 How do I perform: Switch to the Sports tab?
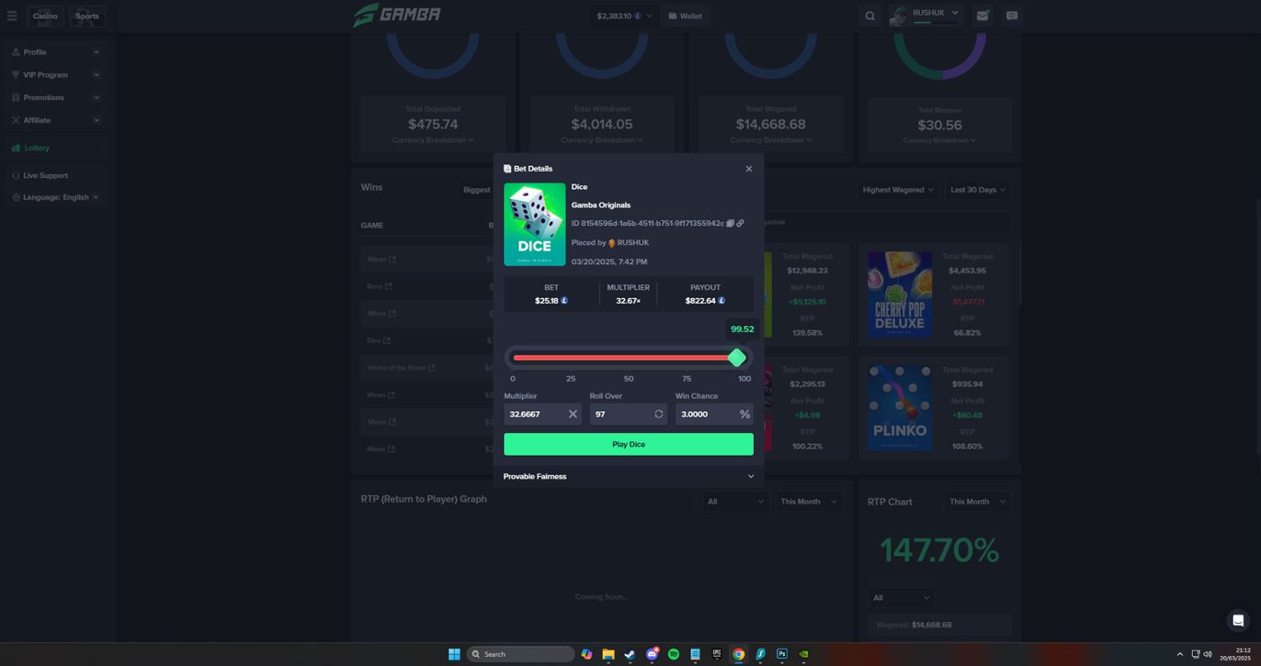pyautogui.click(x=87, y=16)
